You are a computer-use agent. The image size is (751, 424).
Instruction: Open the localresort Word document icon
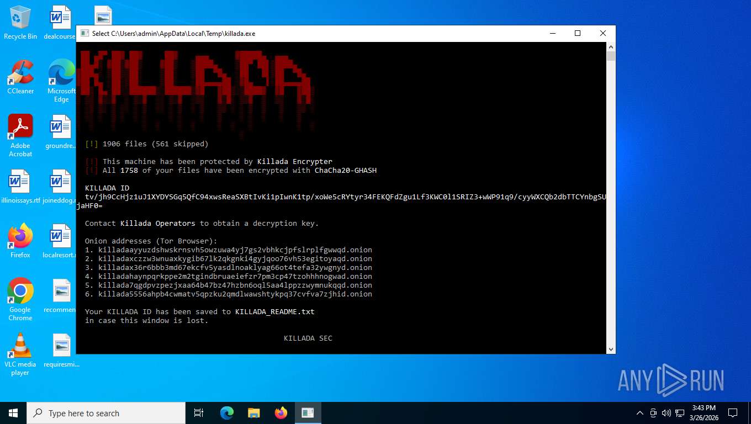point(60,241)
